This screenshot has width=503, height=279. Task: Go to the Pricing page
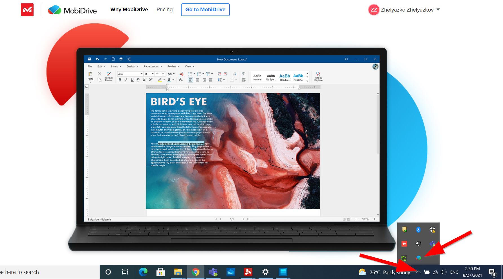click(x=165, y=10)
